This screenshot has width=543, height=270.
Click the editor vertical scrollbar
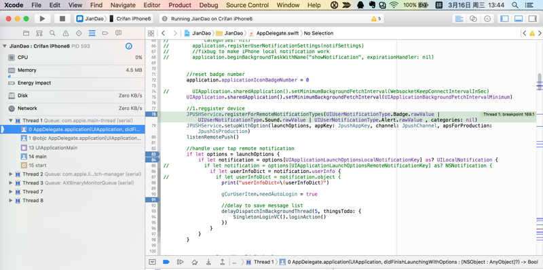click(x=540, y=82)
